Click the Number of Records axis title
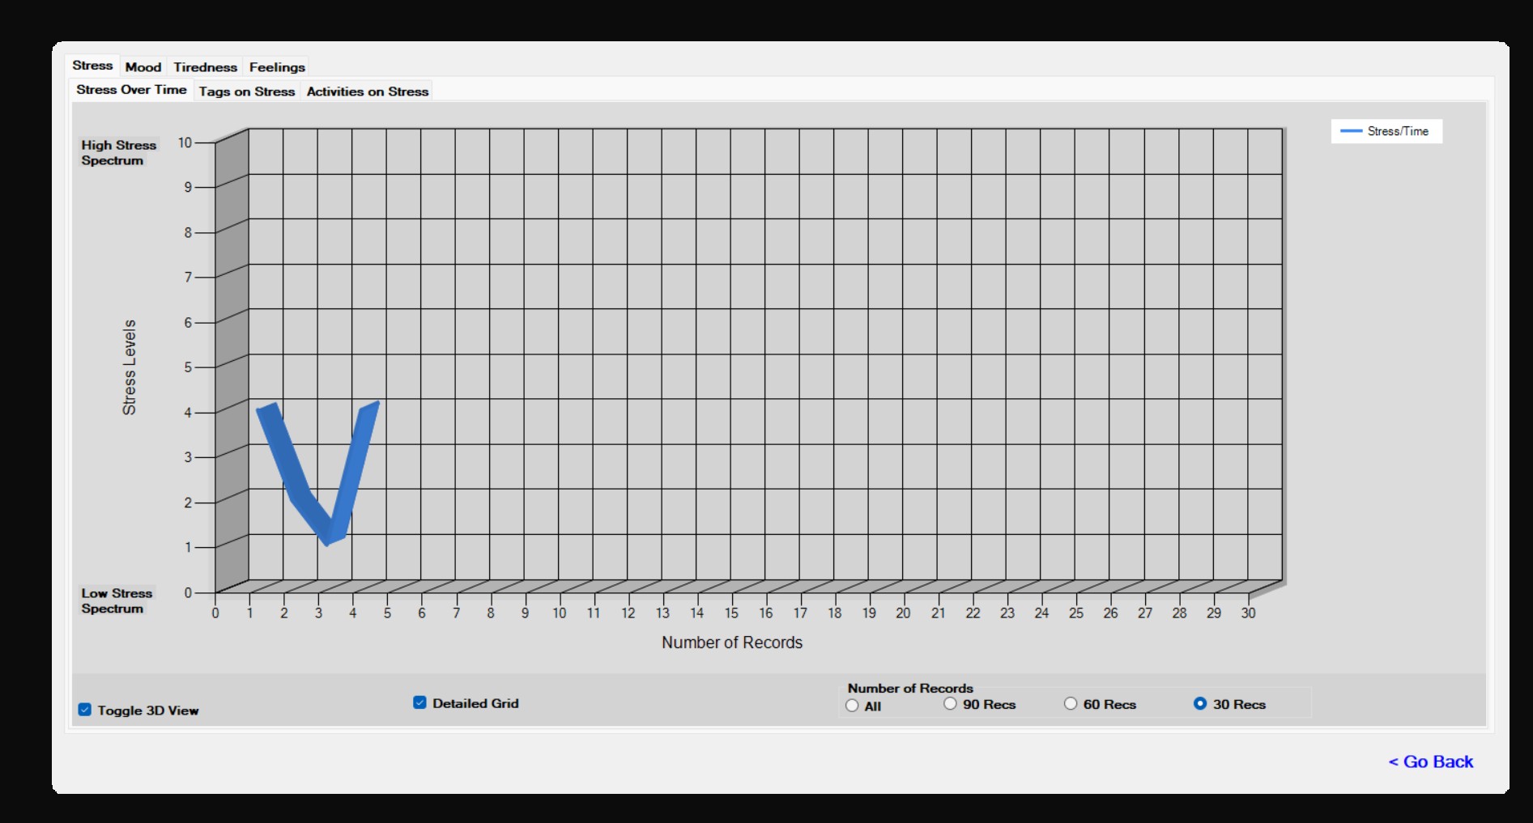This screenshot has height=823, width=1533. pyautogui.click(x=732, y=643)
